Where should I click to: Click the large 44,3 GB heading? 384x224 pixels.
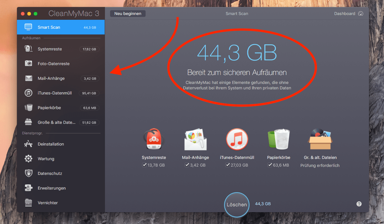[237, 52]
